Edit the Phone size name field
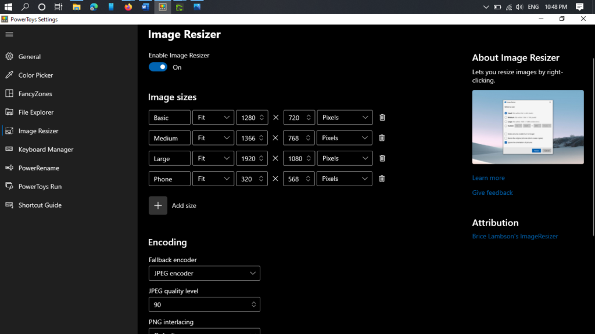The height and width of the screenshot is (334, 595). coord(169,179)
